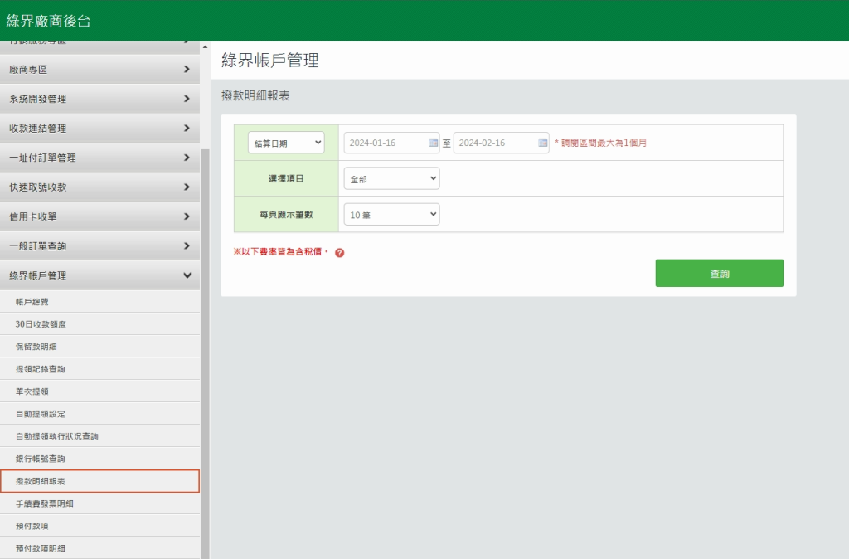Open 預付款項明細 in the sidebar
The width and height of the screenshot is (849, 559).
click(99, 548)
